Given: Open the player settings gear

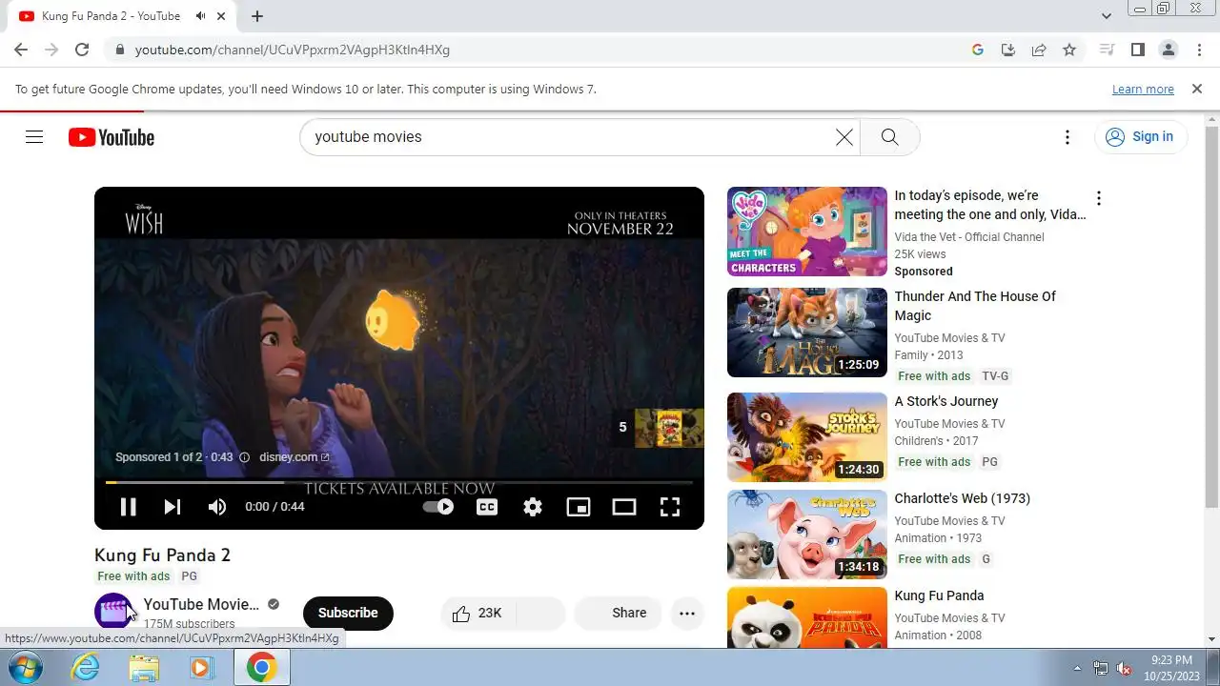Looking at the screenshot, I should [533, 507].
